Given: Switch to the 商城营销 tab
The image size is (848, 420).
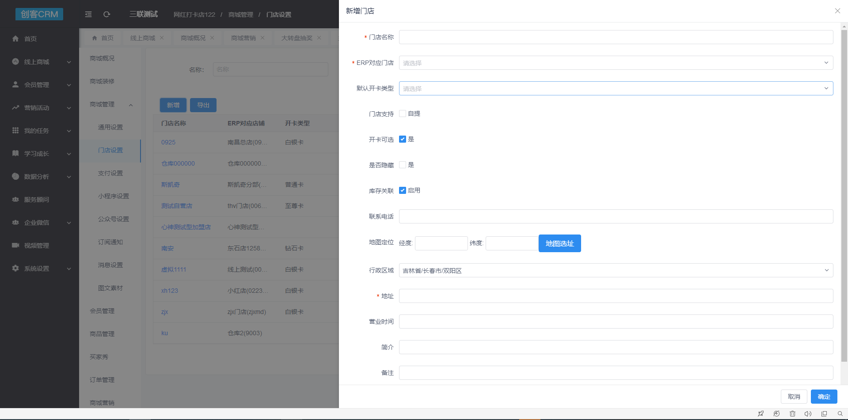Looking at the screenshot, I should [x=243, y=38].
